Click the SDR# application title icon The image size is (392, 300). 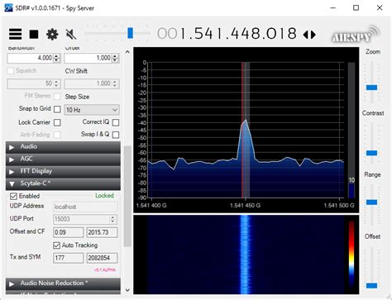(8, 7)
